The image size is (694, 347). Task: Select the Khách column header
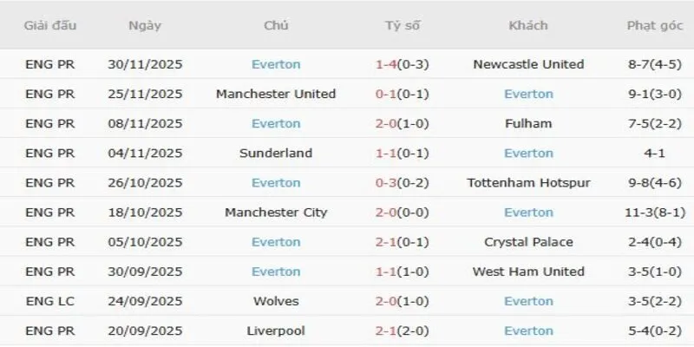528,26
